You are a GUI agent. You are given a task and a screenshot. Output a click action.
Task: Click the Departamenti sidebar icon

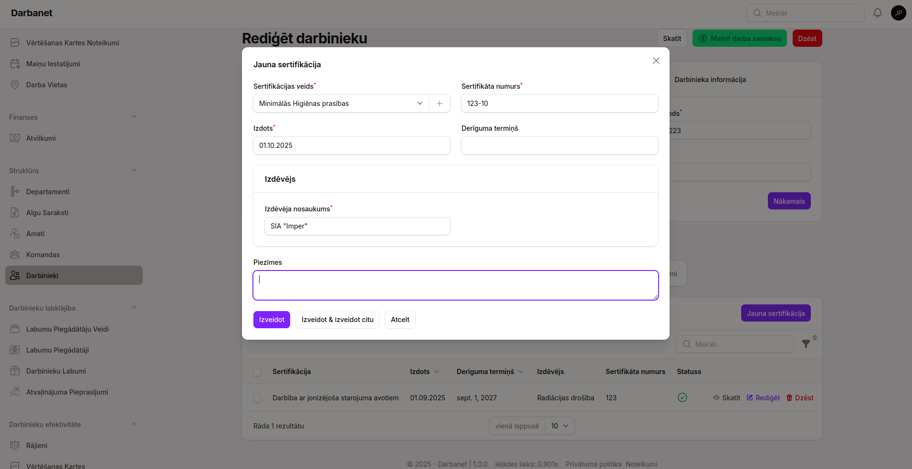[15, 192]
